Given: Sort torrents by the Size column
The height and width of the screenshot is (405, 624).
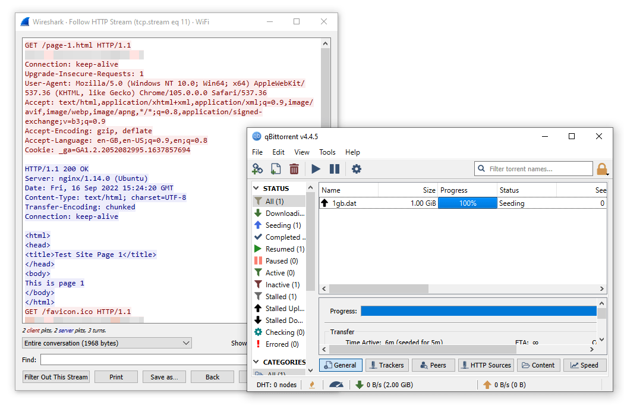Looking at the screenshot, I should coord(408,190).
